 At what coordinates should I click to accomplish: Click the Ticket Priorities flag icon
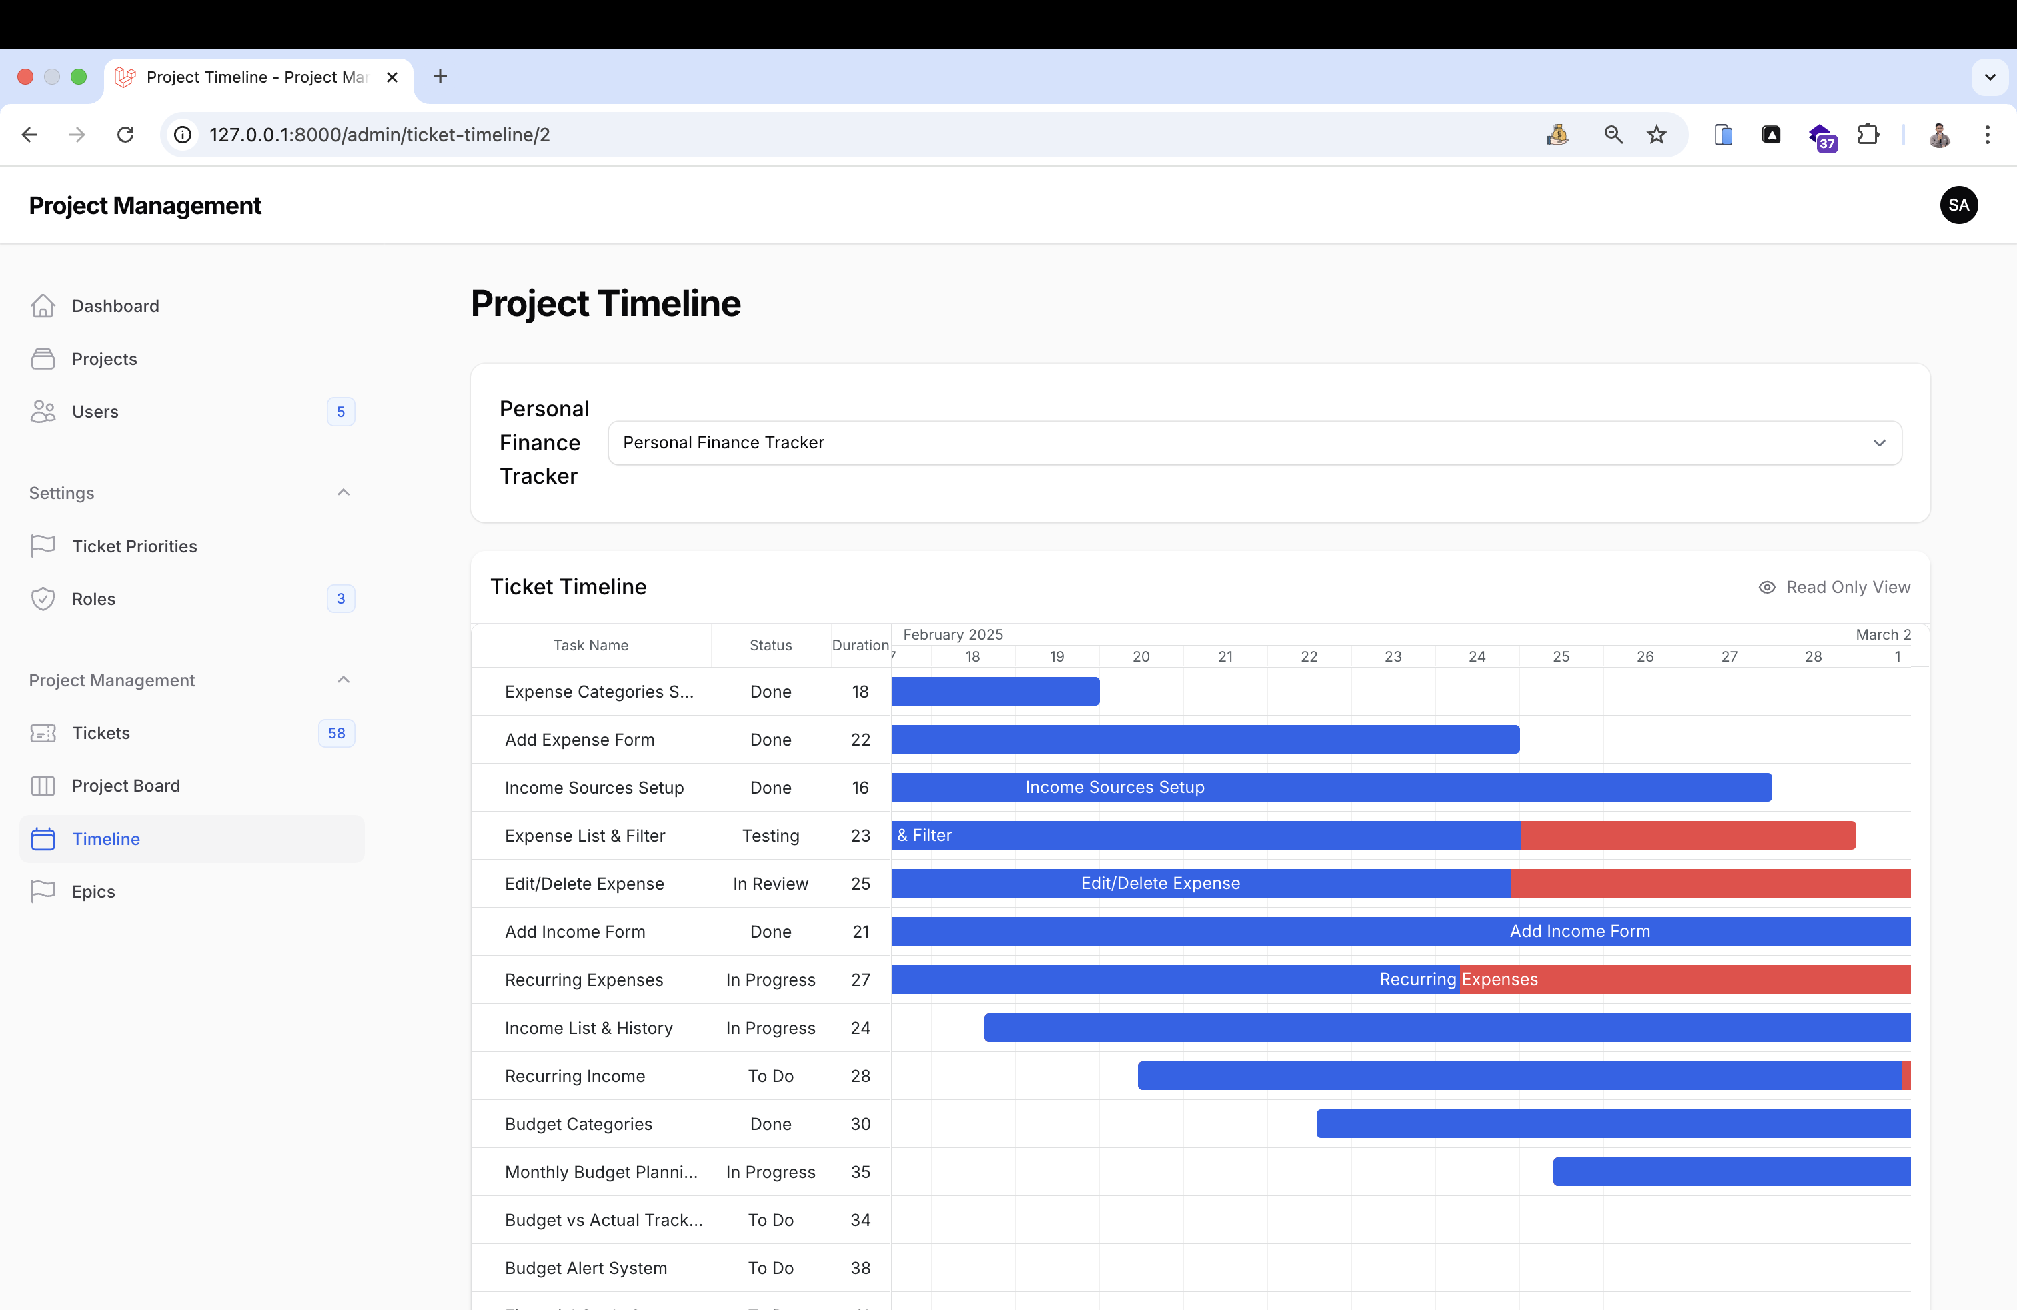pyautogui.click(x=43, y=546)
